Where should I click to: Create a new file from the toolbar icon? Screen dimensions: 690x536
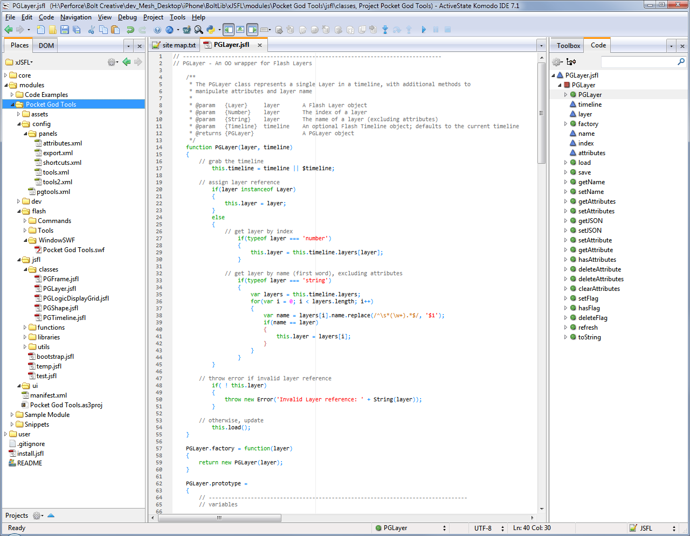click(x=40, y=30)
